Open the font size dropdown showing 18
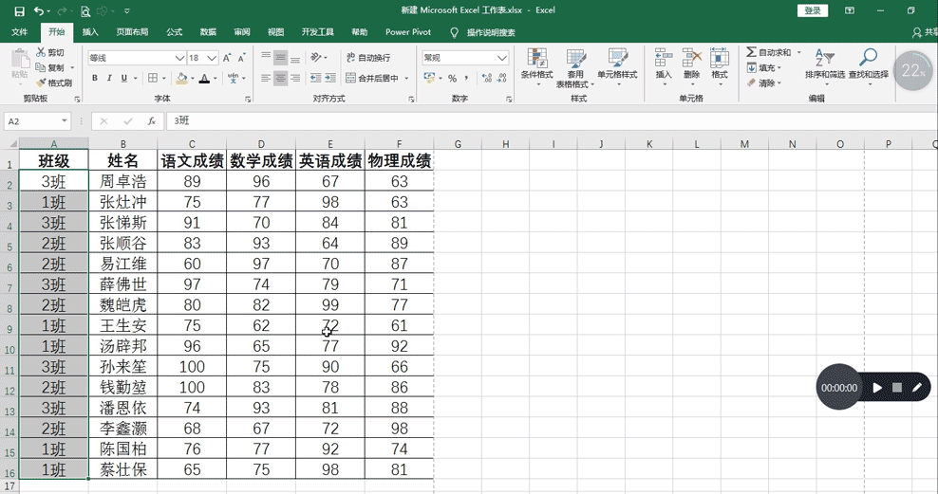 point(212,58)
